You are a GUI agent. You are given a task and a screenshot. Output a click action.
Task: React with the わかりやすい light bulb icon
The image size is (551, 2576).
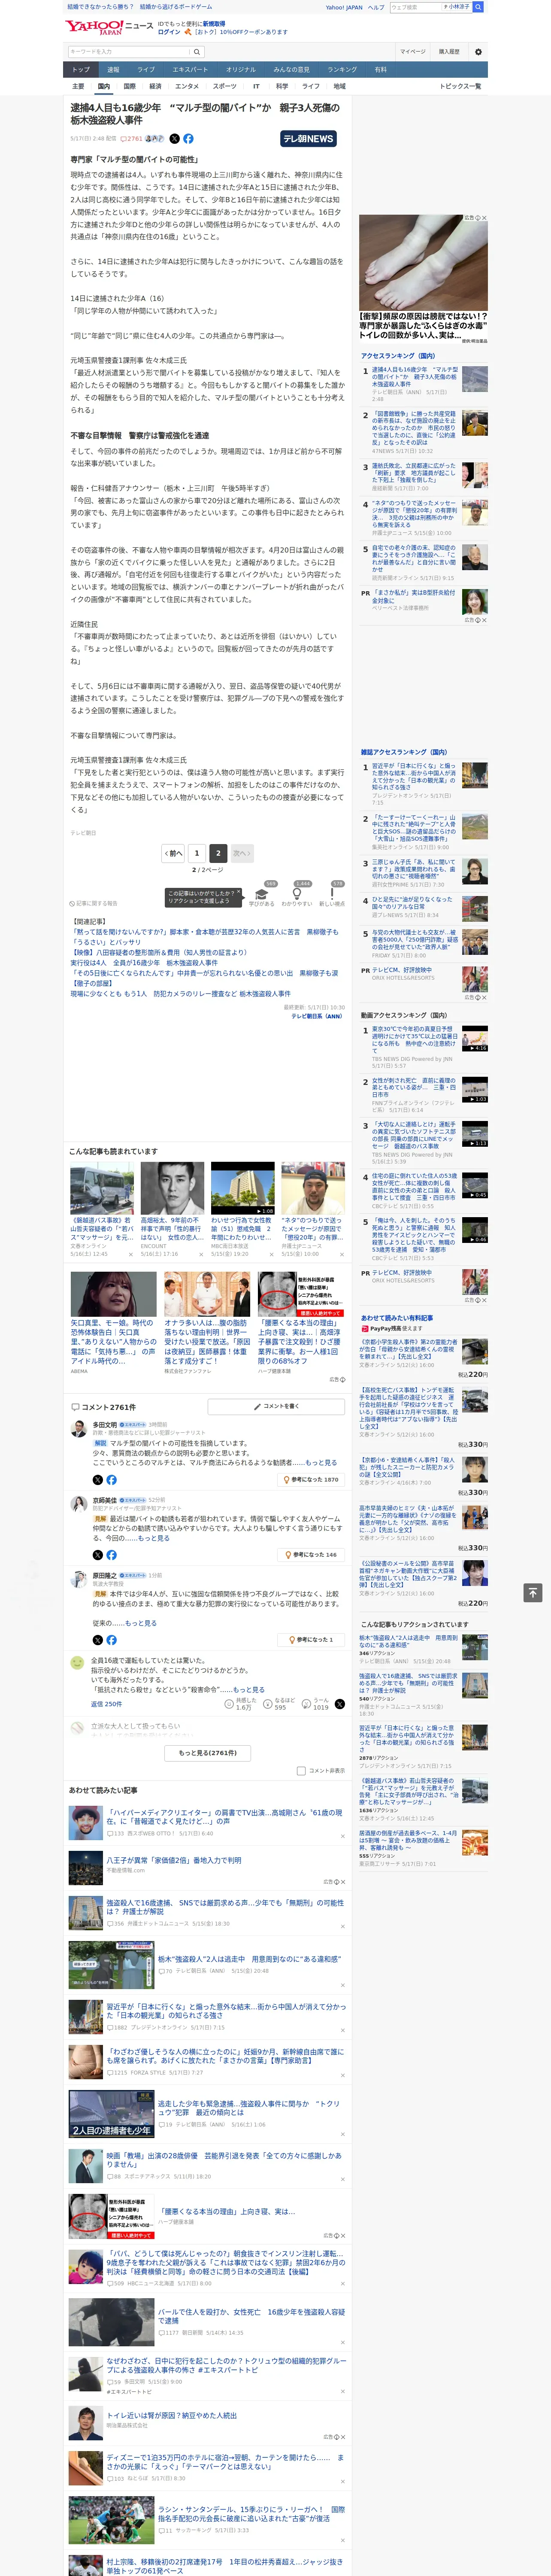[297, 893]
